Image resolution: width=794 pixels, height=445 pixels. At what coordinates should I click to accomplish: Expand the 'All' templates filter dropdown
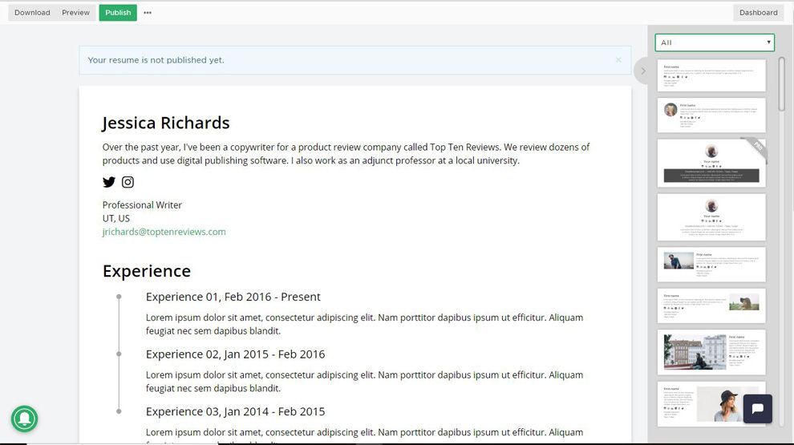tap(715, 42)
